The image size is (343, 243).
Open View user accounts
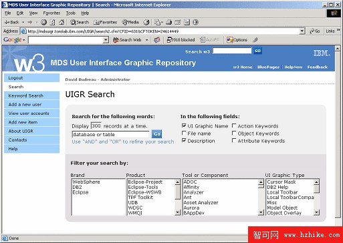click(x=31, y=113)
